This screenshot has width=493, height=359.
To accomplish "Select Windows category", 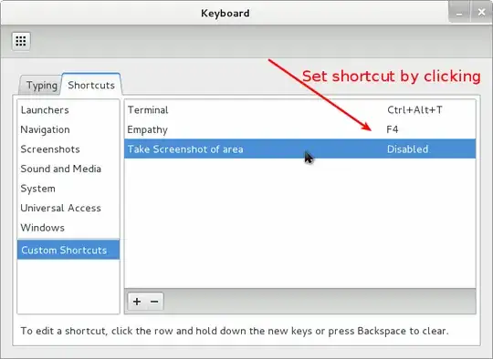I will pos(68,228).
